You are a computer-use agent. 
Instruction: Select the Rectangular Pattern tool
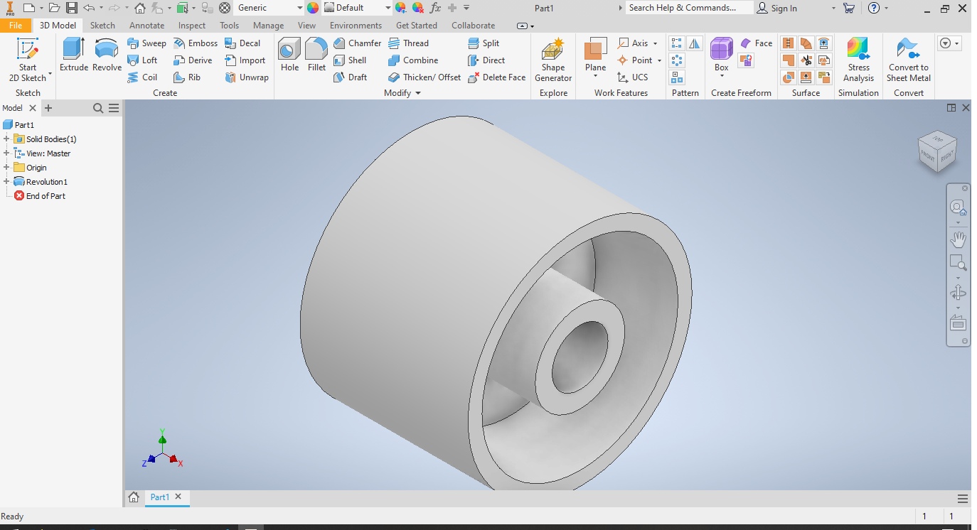pos(678,44)
